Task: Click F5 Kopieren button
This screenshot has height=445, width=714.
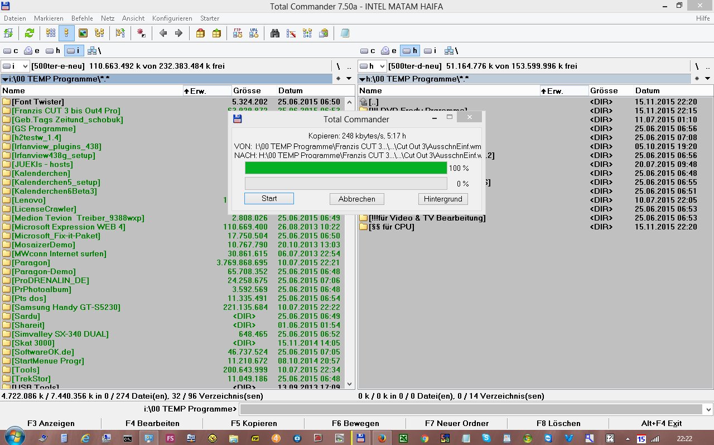Action: (254, 423)
